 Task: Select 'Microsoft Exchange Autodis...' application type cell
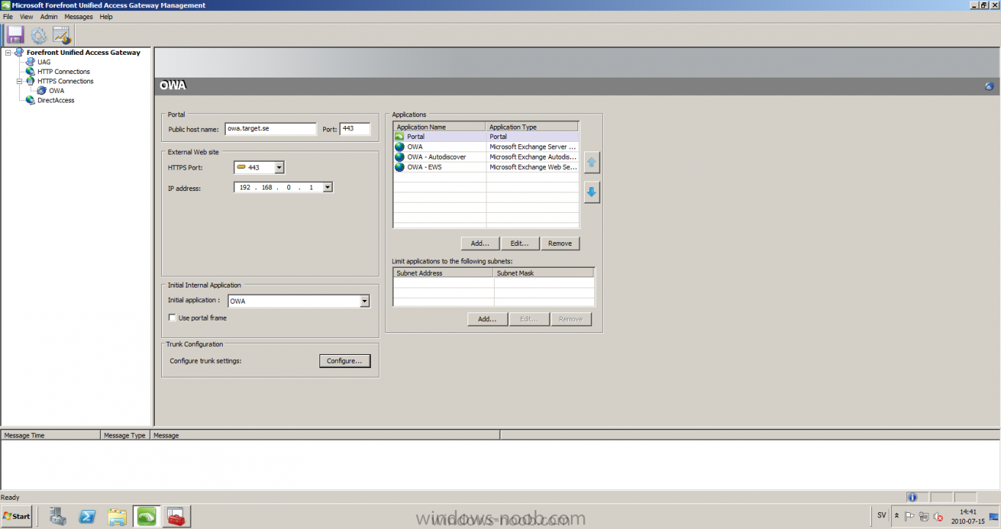pyautogui.click(x=533, y=157)
